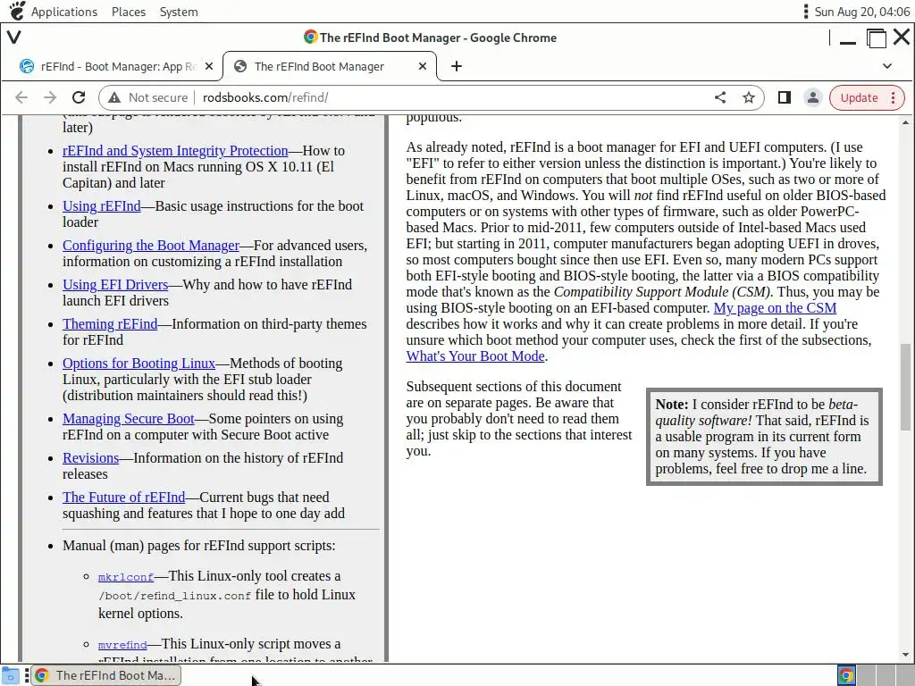Open the panel three-dot handle near clock

[x=806, y=11]
